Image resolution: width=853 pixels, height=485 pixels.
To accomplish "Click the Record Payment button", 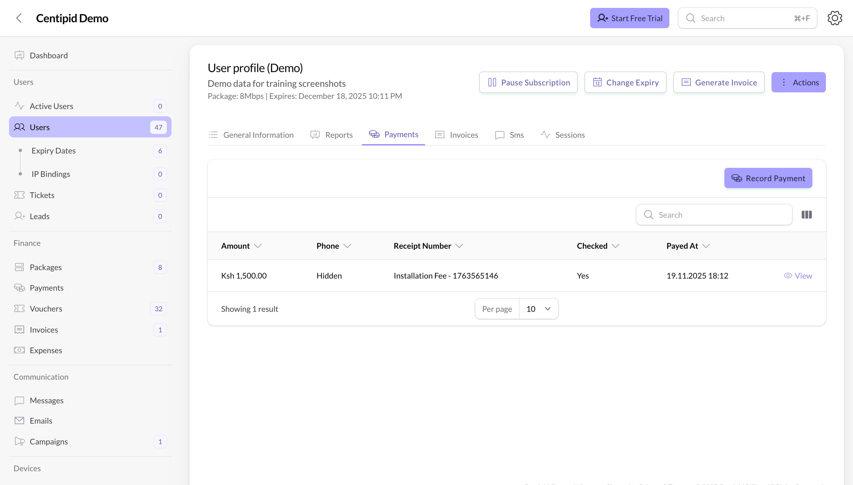I will pos(768,178).
